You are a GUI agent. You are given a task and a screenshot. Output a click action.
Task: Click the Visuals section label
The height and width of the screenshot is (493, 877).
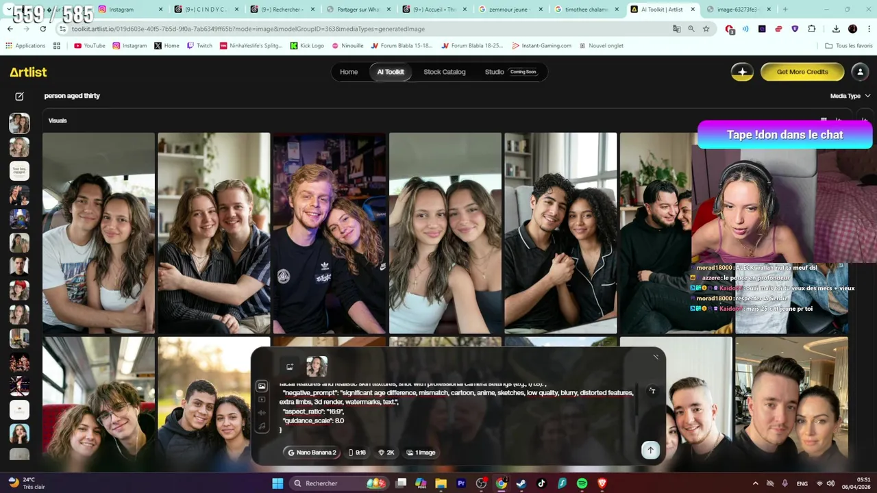[58, 121]
